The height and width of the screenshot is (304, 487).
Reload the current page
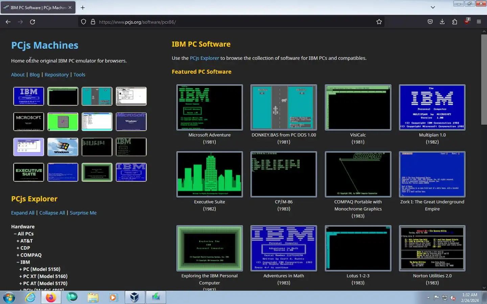32,22
